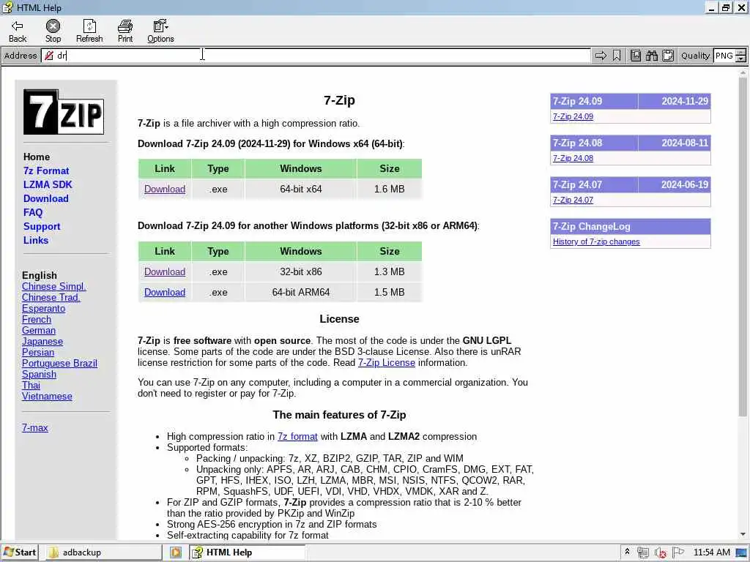This screenshot has height=562, width=750.
Task: Select the Vietnamese language link
Action: (47, 396)
